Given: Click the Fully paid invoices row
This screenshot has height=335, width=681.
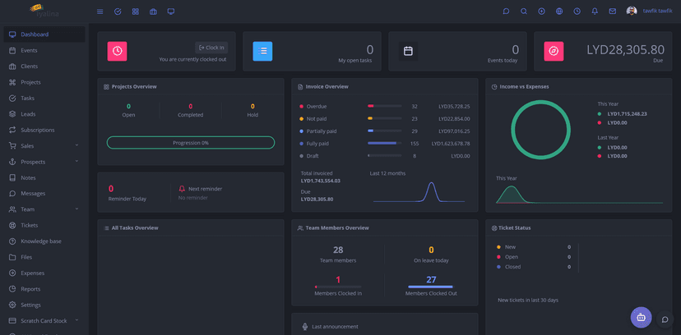Looking at the screenshot, I should [x=385, y=144].
